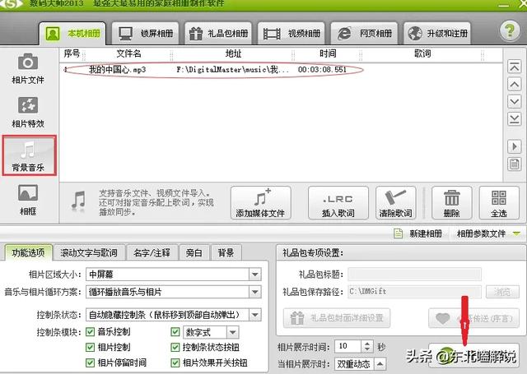Screen dimensions: 527x374
Task: Toggle the 控制条状态按钮 checkbox
Action: (x=175, y=347)
